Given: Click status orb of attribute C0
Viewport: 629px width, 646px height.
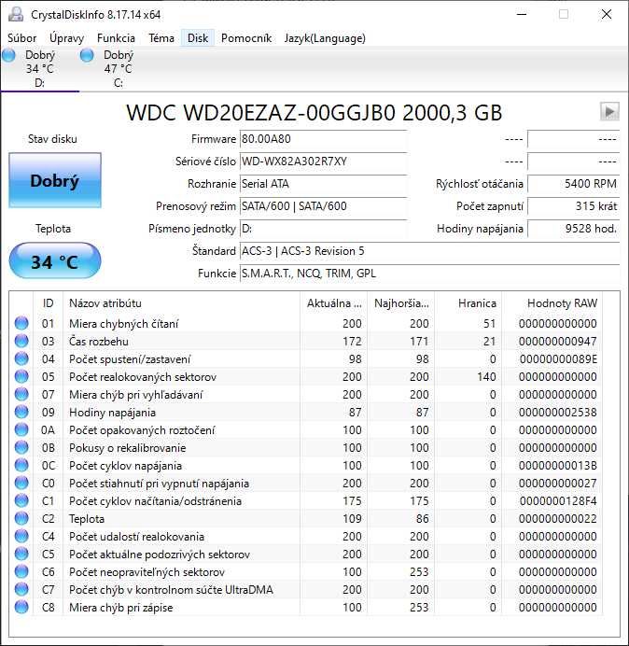Looking at the screenshot, I should 21,484.
